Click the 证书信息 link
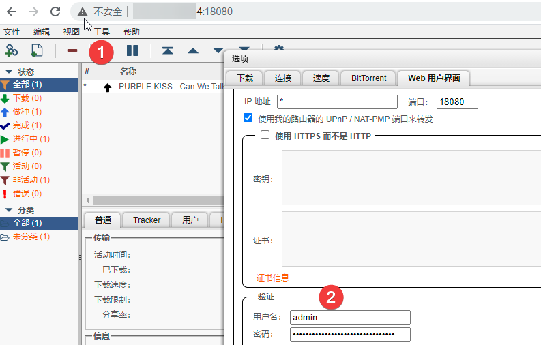Viewport: 541px width, 345px height. click(272, 277)
